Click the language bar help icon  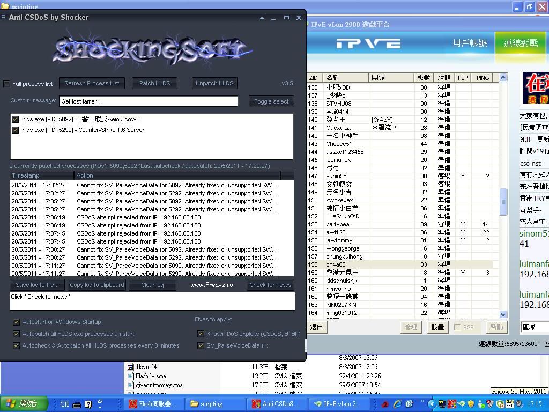coord(88,404)
